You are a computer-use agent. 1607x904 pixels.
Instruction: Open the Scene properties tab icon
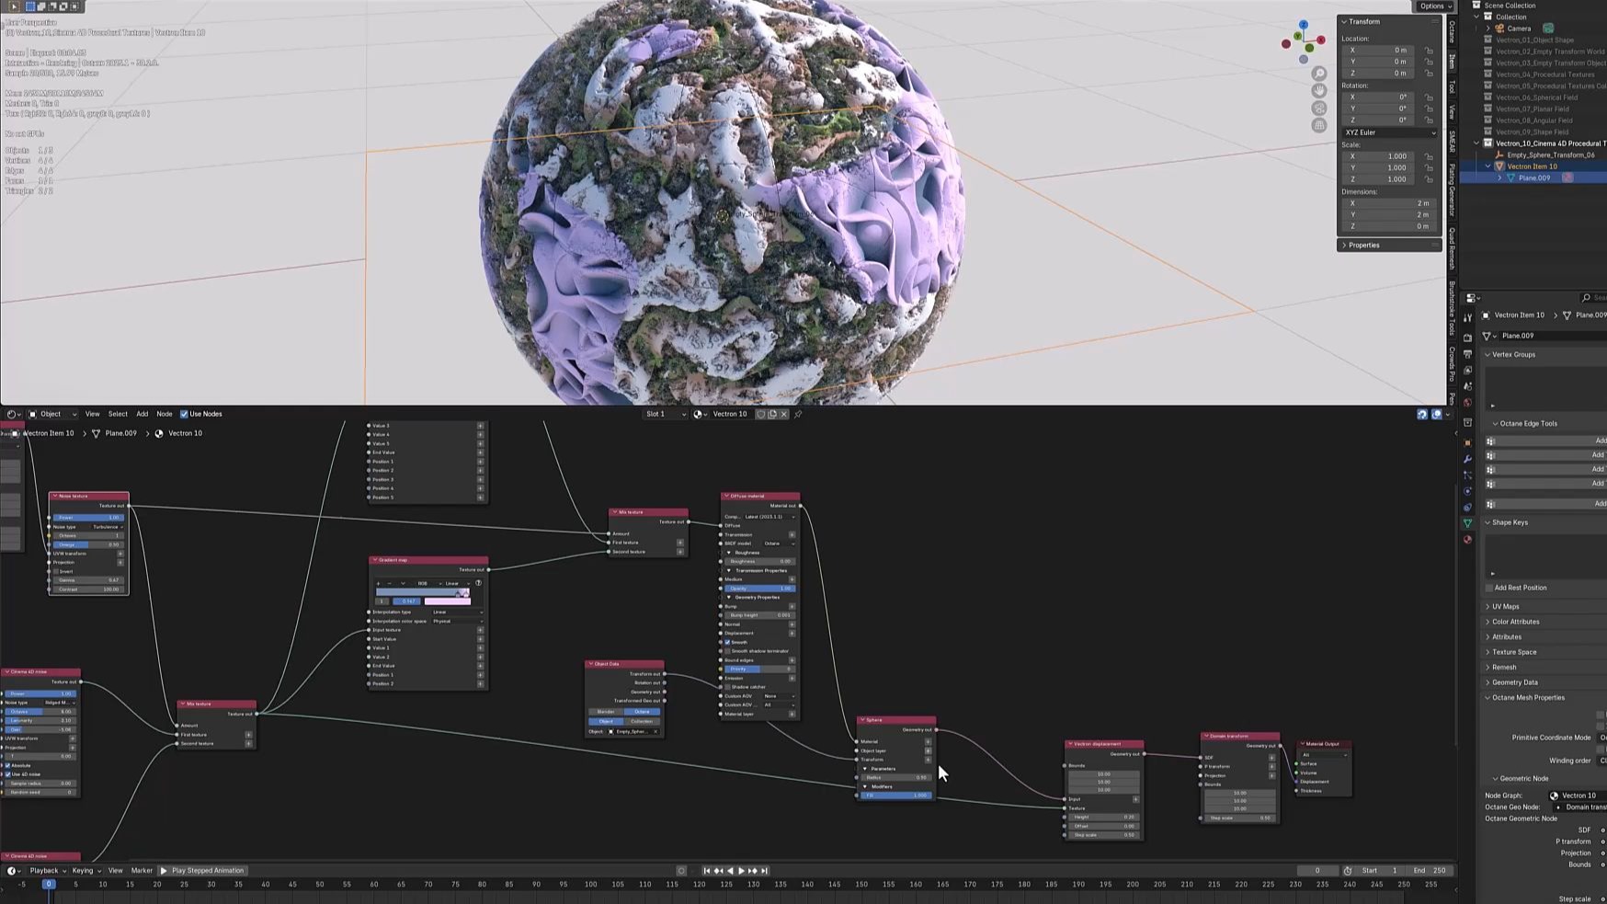click(1468, 386)
